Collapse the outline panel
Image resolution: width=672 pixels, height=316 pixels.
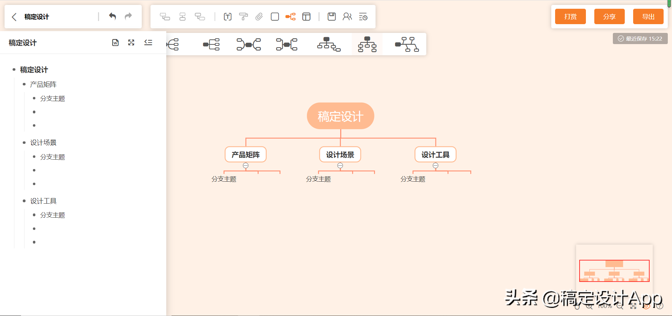coord(148,43)
